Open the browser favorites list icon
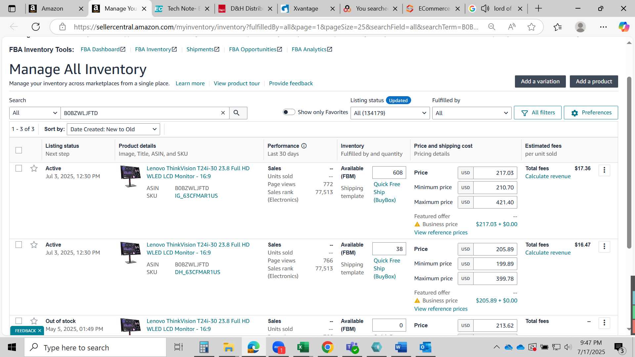The height and width of the screenshot is (357, 635). 558,27
